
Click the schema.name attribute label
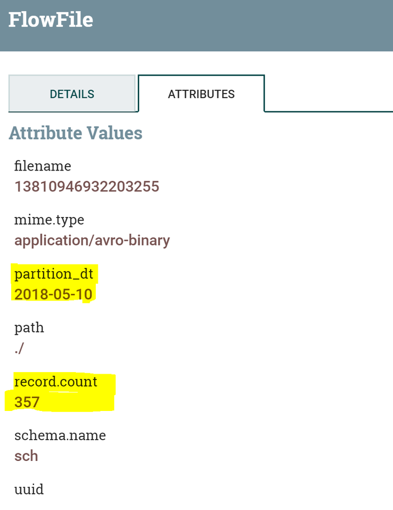pos(60,435)
